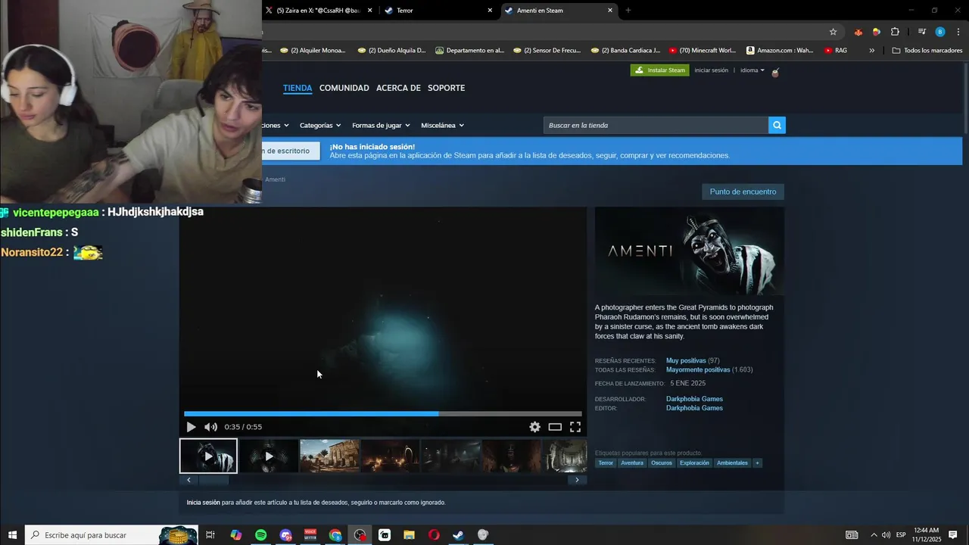The image size is (969, 545).
Task: Select the Ambientales tag
Action: coord(732,462)
